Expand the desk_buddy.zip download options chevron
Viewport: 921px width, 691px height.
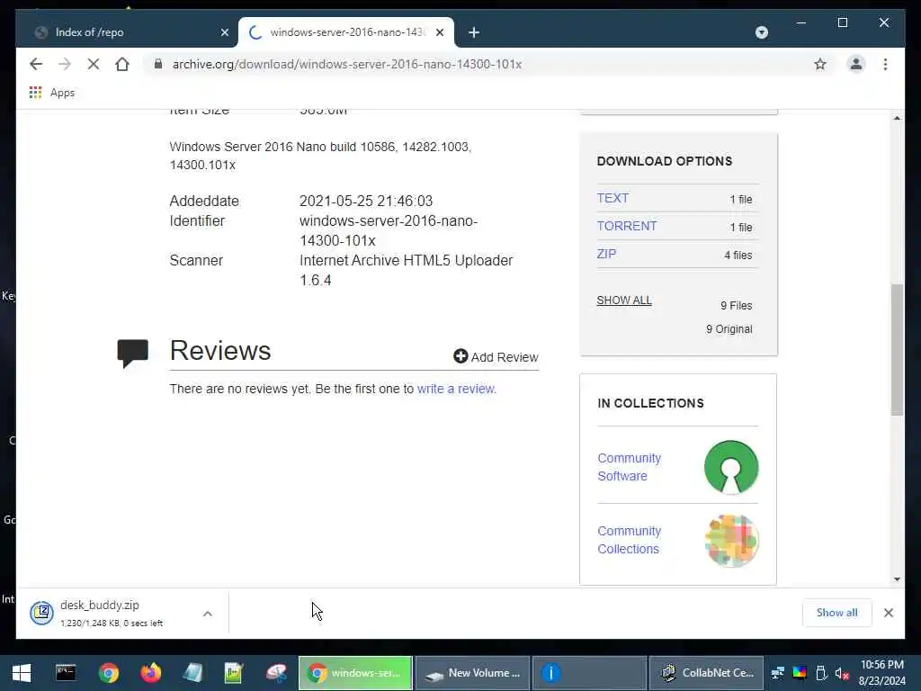[x=208, y=614]
